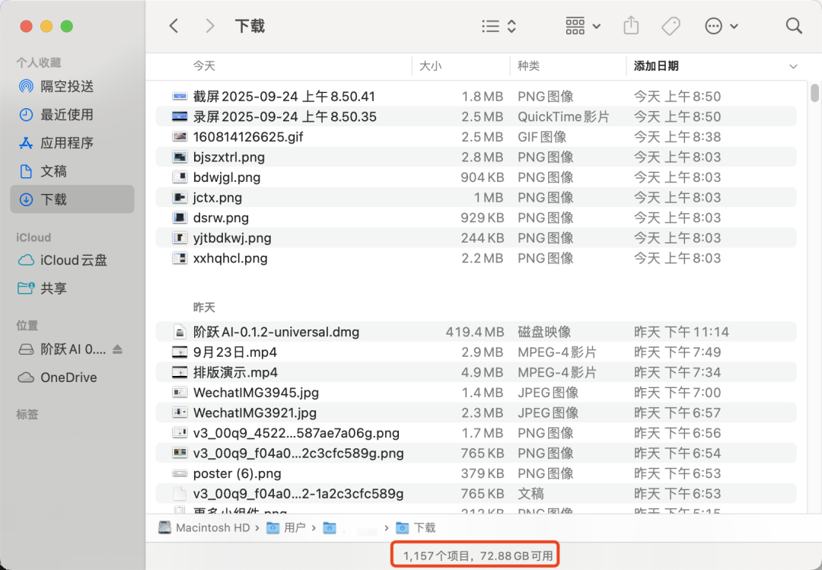This screenshot has width=822, height=570.
Task: Open 下载 in the sidebar
Action: 72,199
